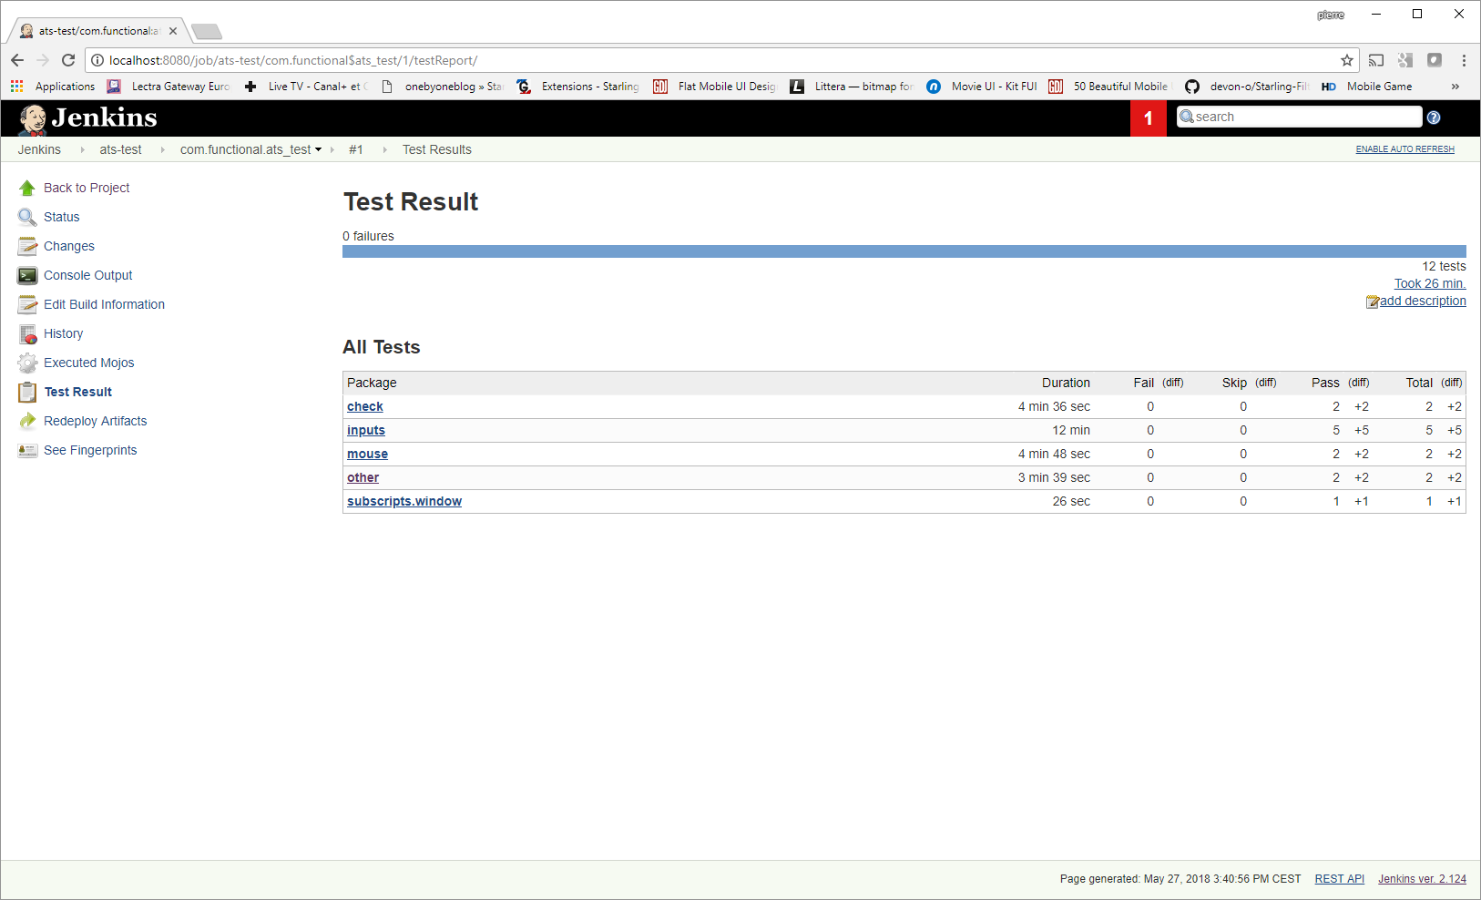1481x900 pixels.
Task: Click the search help question mark icon
Action: (1434, 118)
